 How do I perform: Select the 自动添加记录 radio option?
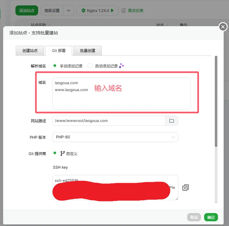(x=90, y=66)
